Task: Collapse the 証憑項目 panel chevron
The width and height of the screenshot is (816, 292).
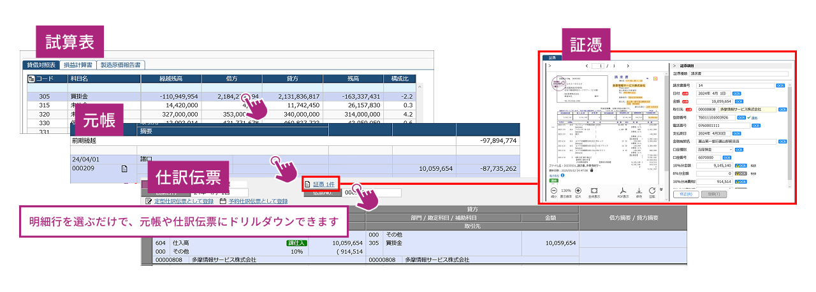Action: (x=674, y=66)
